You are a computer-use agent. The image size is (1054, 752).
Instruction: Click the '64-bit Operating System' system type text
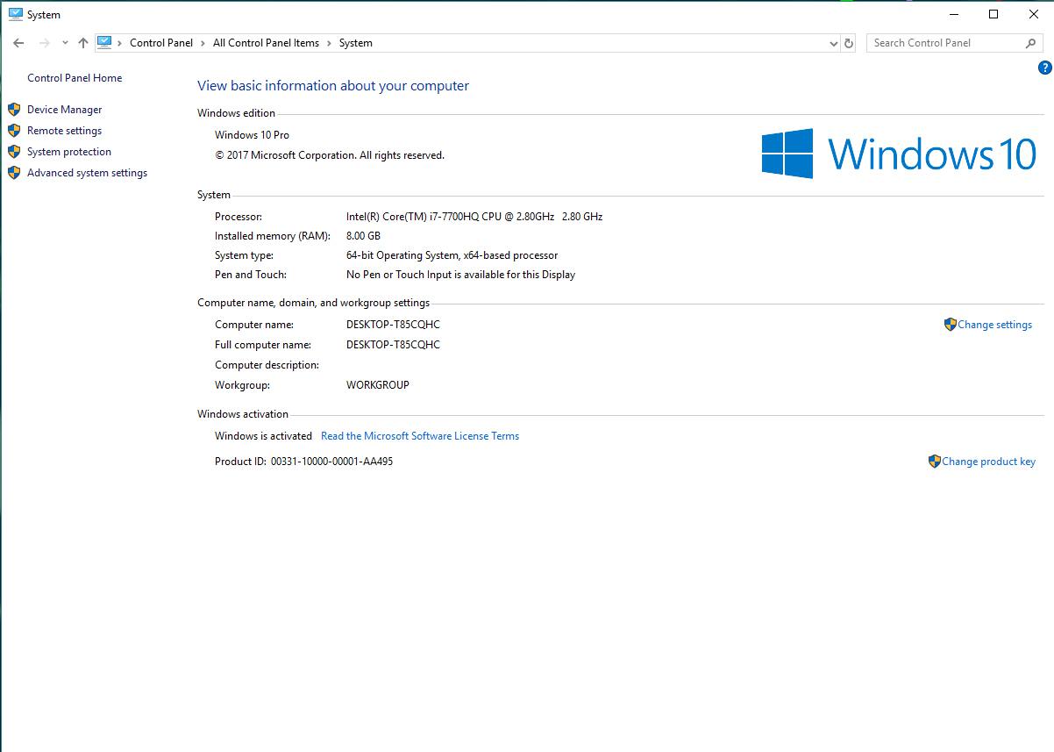452,255
